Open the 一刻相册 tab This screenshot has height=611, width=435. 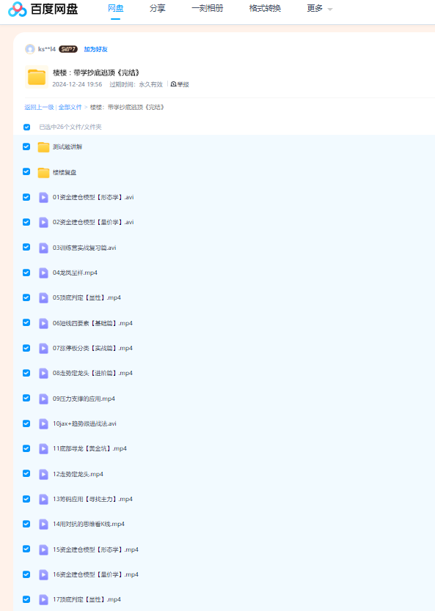207,8
